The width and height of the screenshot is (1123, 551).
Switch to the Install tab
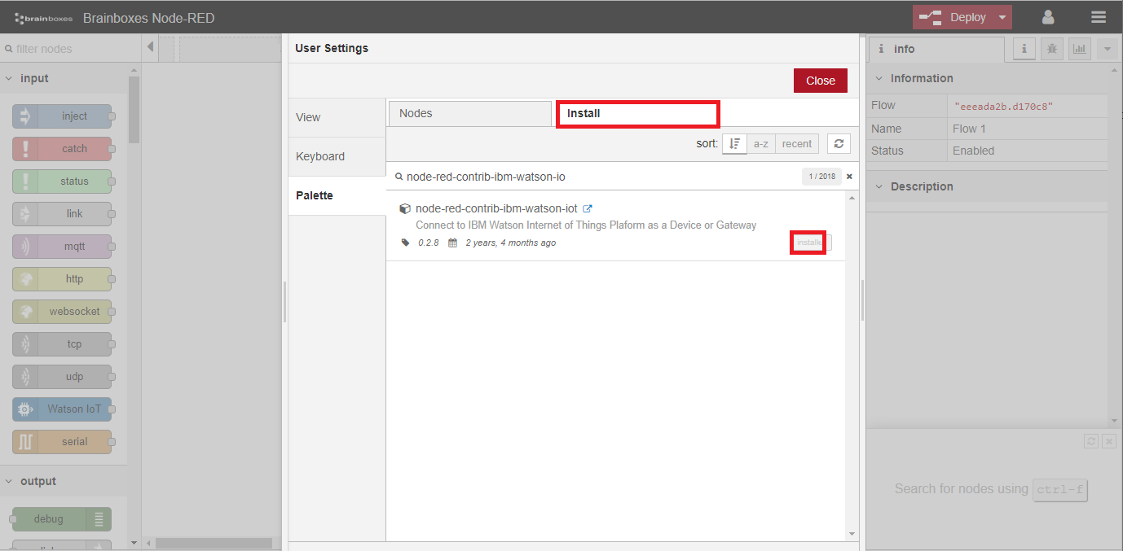637,113
